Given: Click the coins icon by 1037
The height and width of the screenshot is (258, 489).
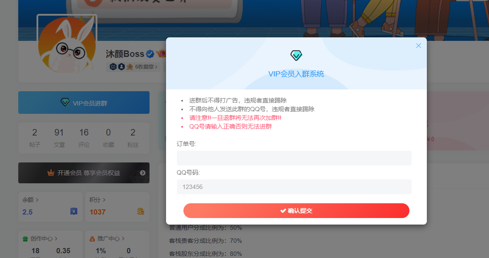Looking at the screenshot, I should coord(141,212).
